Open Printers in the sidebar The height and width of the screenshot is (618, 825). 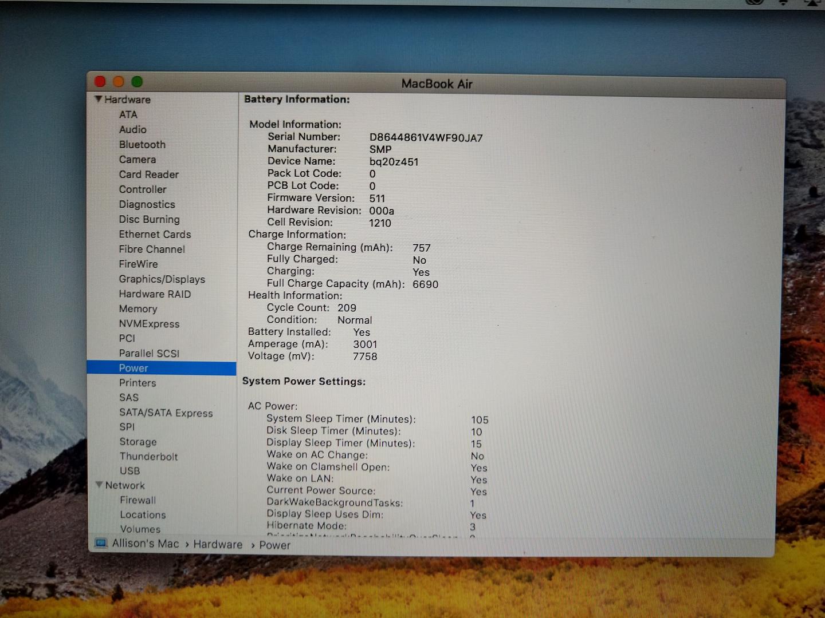click(x=137, y=383)
